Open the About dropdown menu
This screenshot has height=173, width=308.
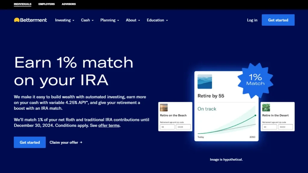(x=133, y=20)
